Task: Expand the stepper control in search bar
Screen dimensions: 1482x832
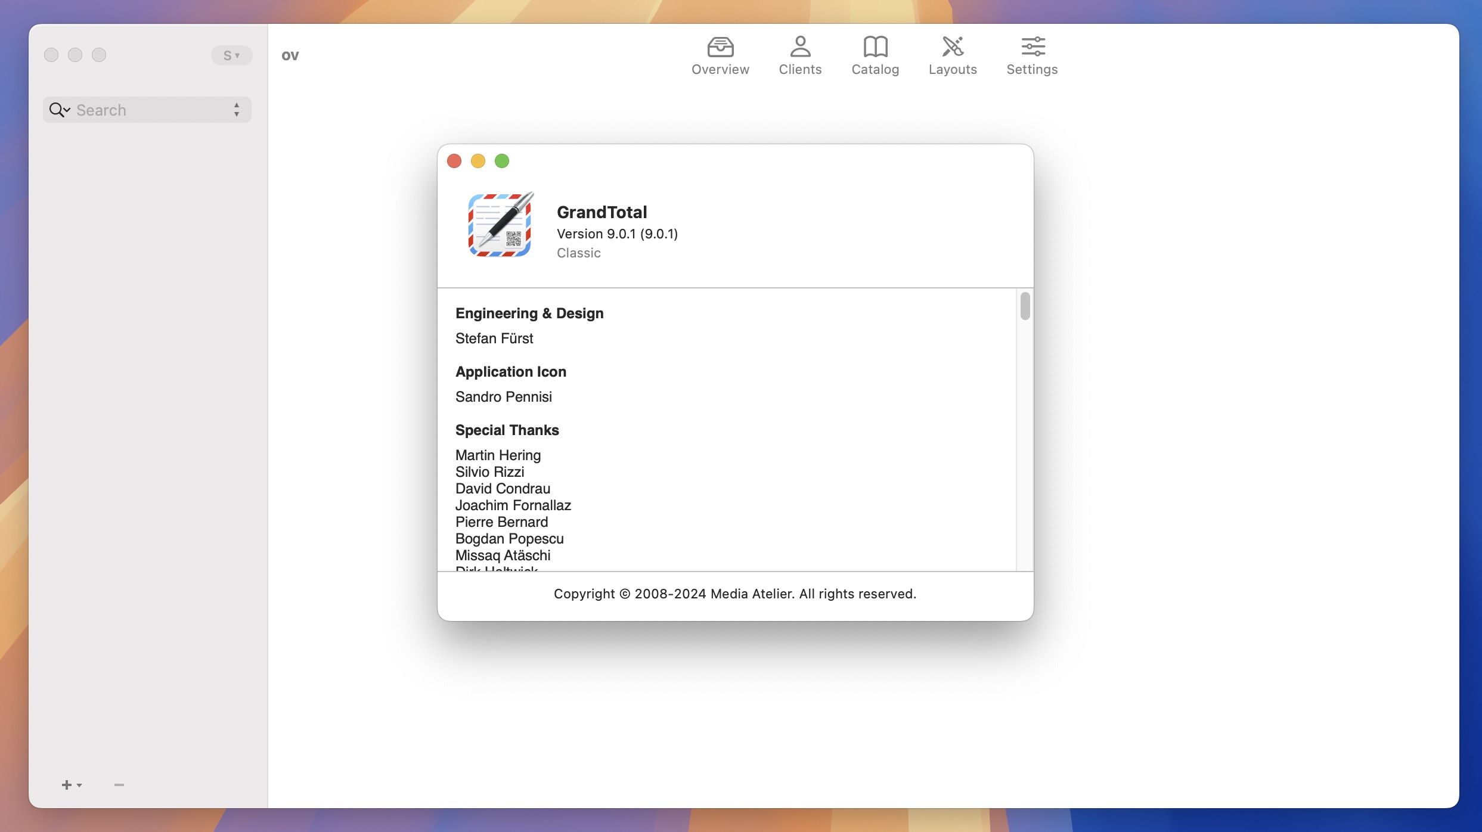Action: (x=236, y=109)
